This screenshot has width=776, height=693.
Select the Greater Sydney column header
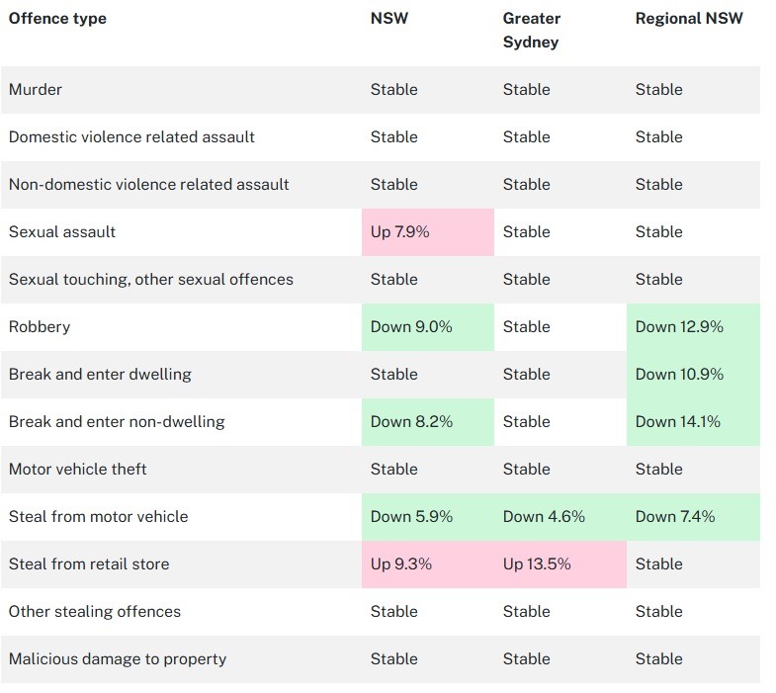tap(532, 31)
